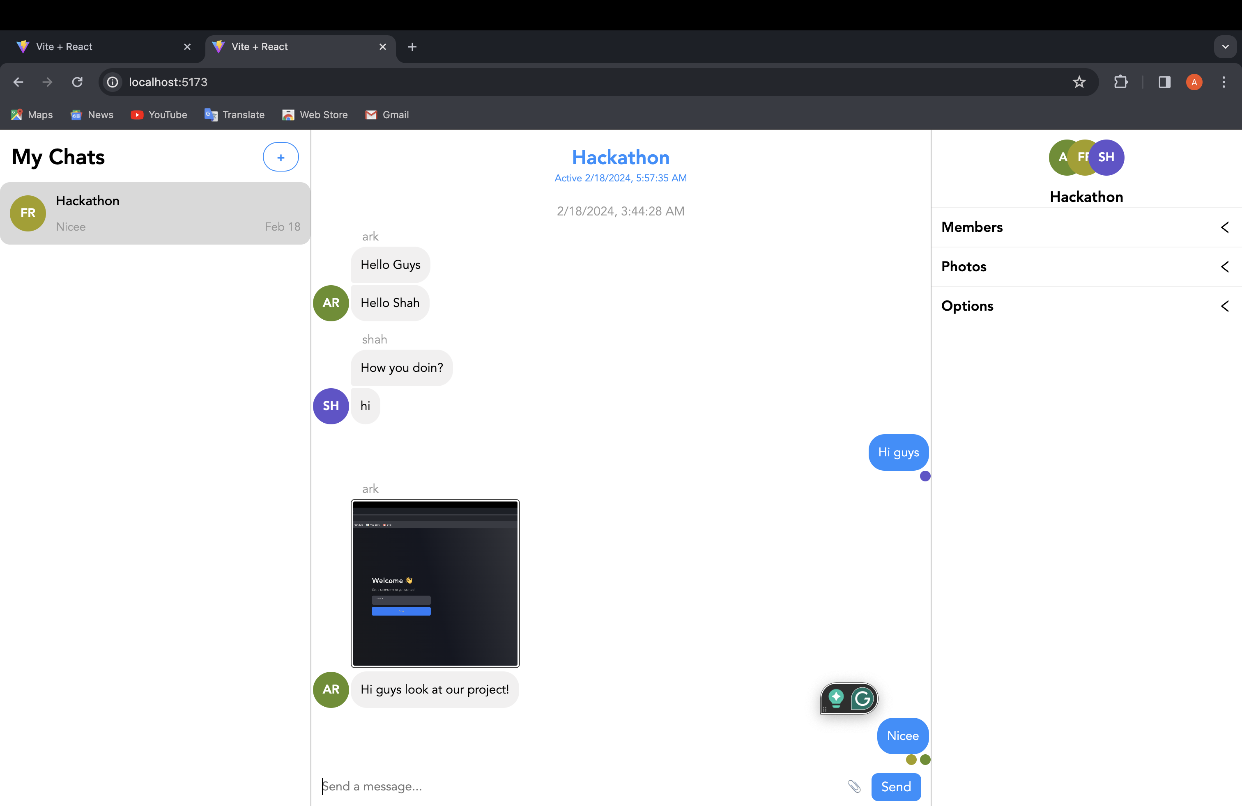The image size is (1242, 806).
Task: Open the YouTube bookmark
Action: [159, 114]
